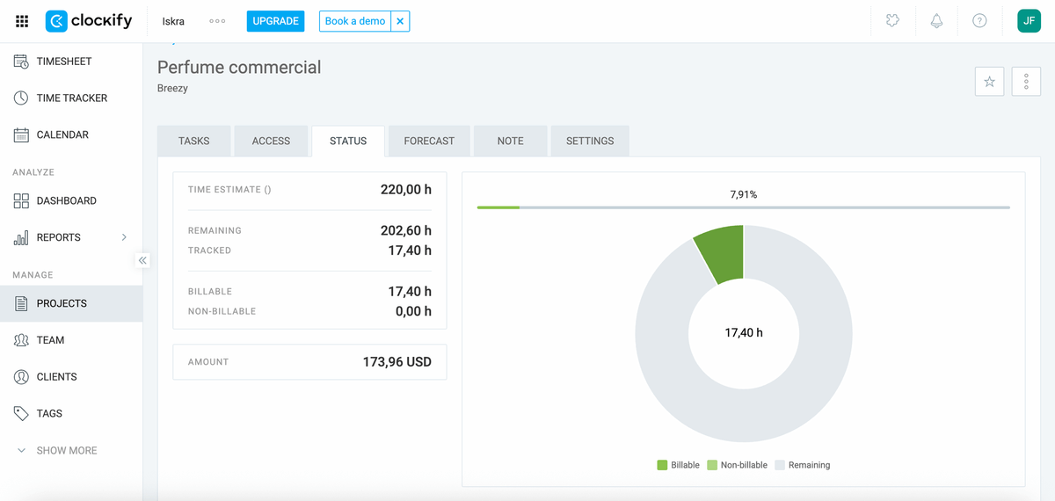1055x501 pixels.
Task: Switch to the Forecast tab
Action: (429, 141)
